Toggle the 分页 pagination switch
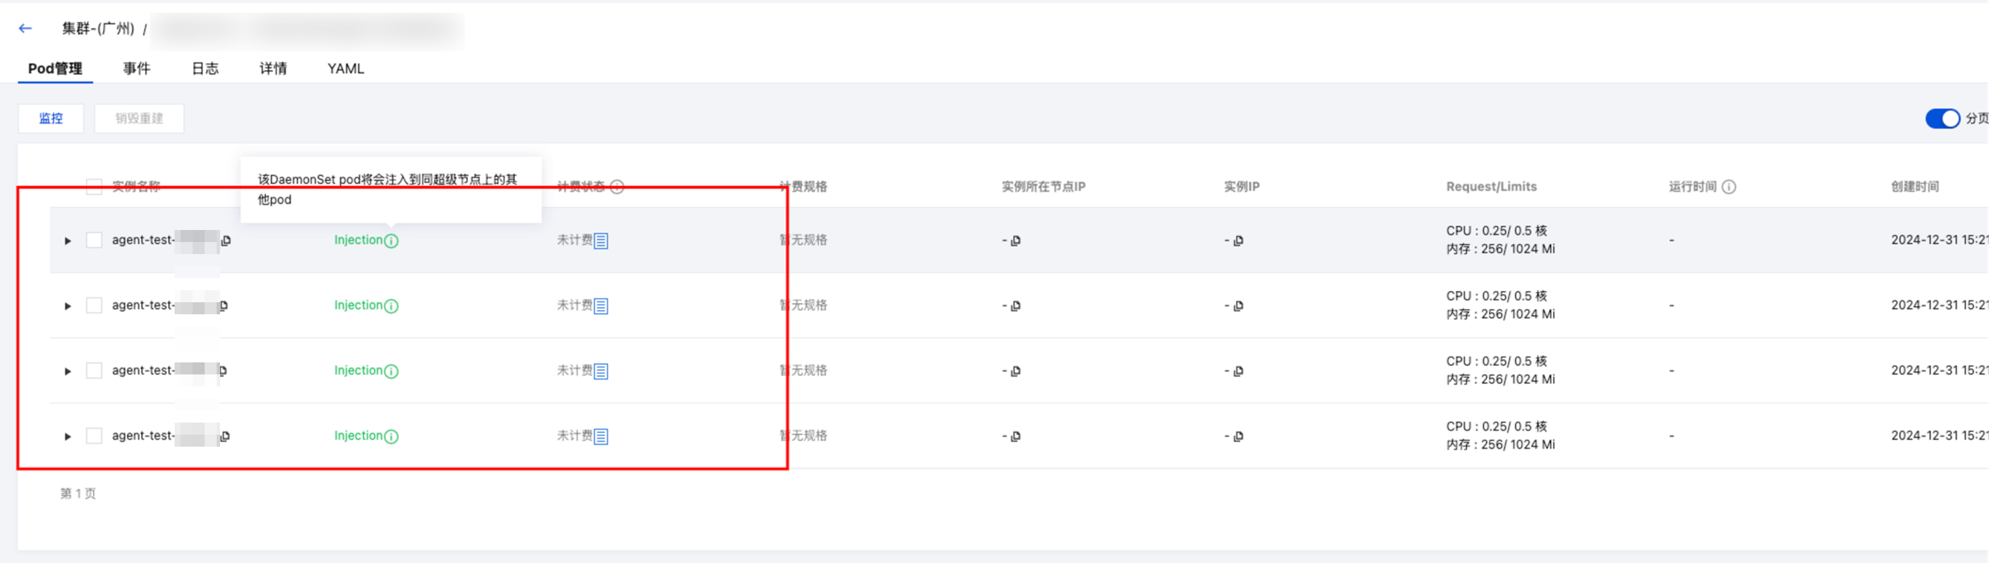This screenshot has height=563, width=1989. coord(1942,119)
